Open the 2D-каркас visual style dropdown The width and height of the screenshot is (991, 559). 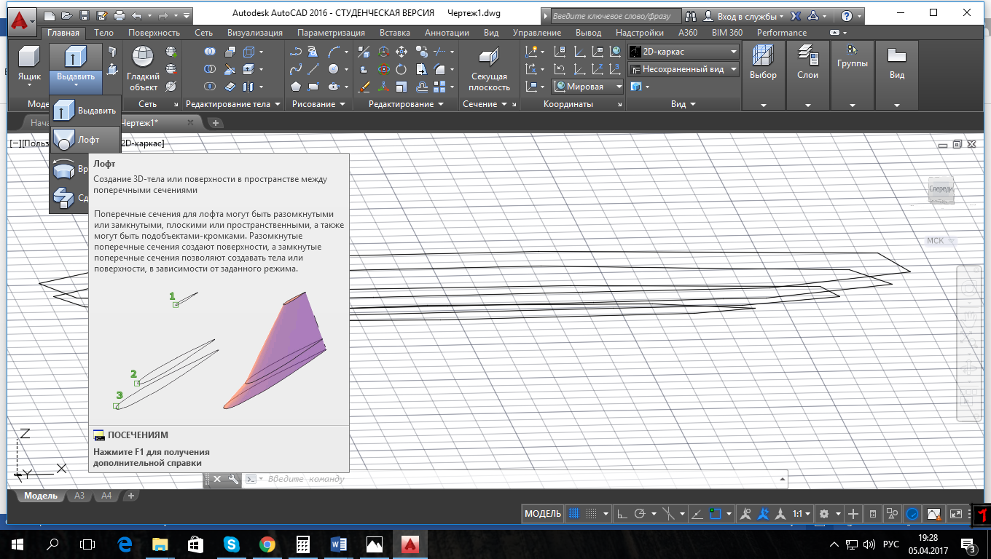pos(683,52)
